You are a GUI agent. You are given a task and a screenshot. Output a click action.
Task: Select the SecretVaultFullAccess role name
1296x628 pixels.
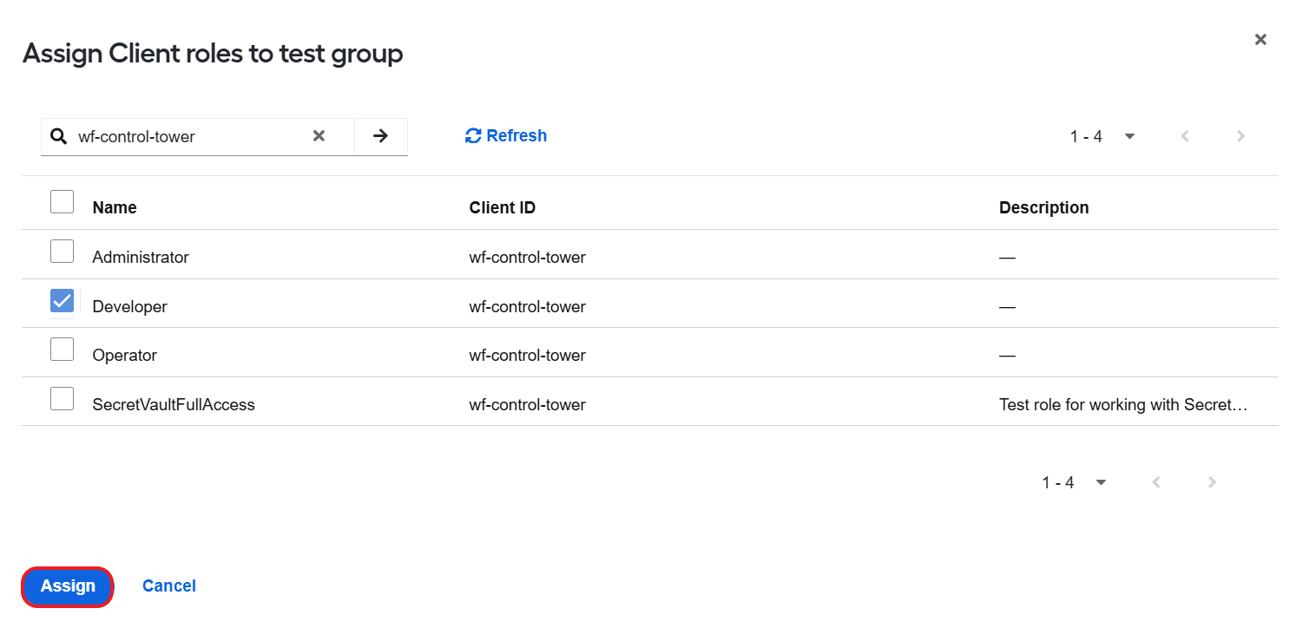pos(174,404)
